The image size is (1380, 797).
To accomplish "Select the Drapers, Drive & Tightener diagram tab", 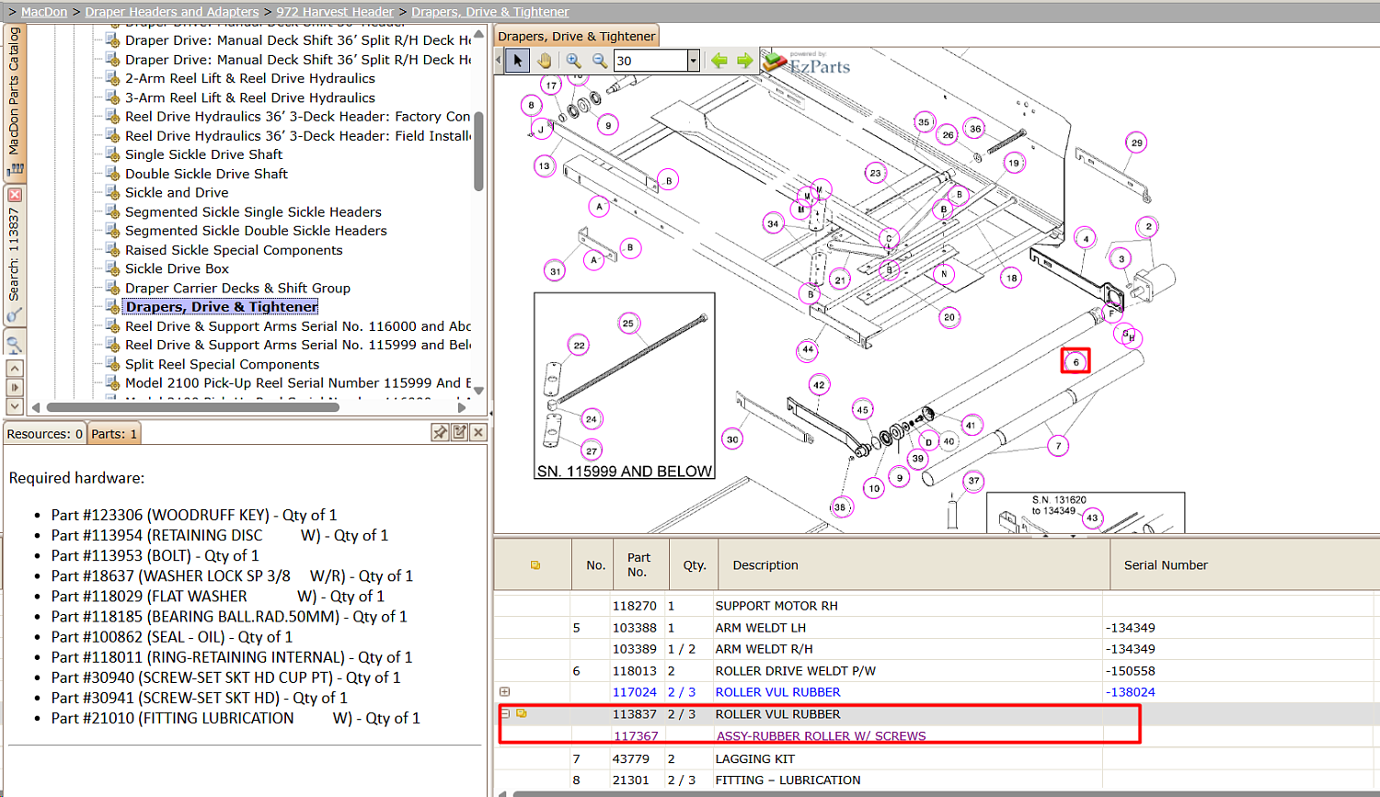I will click(577, 36).
